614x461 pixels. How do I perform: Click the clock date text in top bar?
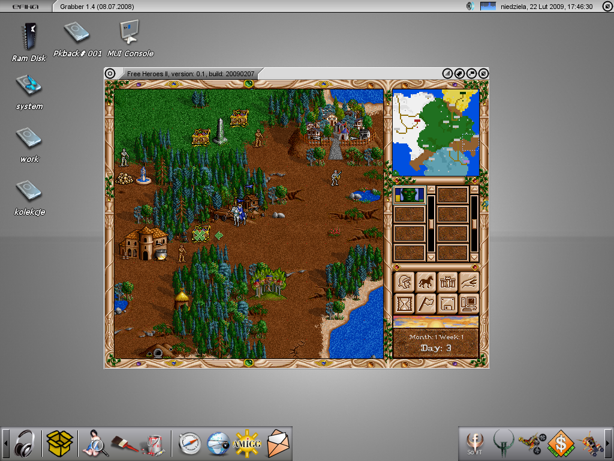tap(547, 7)
